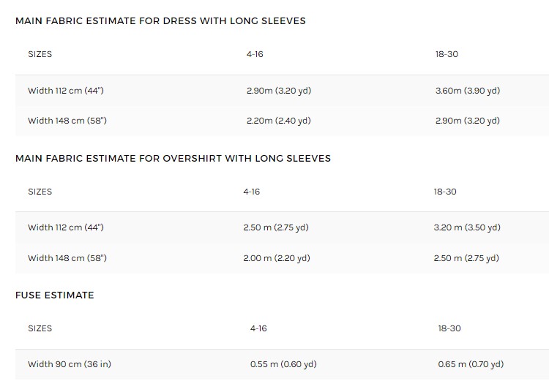
Task: Click the 3.20 m (3.50 yd) cell
Action: (x=466, y=227)
